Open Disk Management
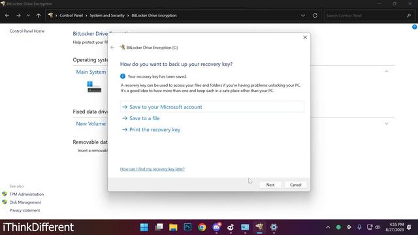 [x=25, y=202]
